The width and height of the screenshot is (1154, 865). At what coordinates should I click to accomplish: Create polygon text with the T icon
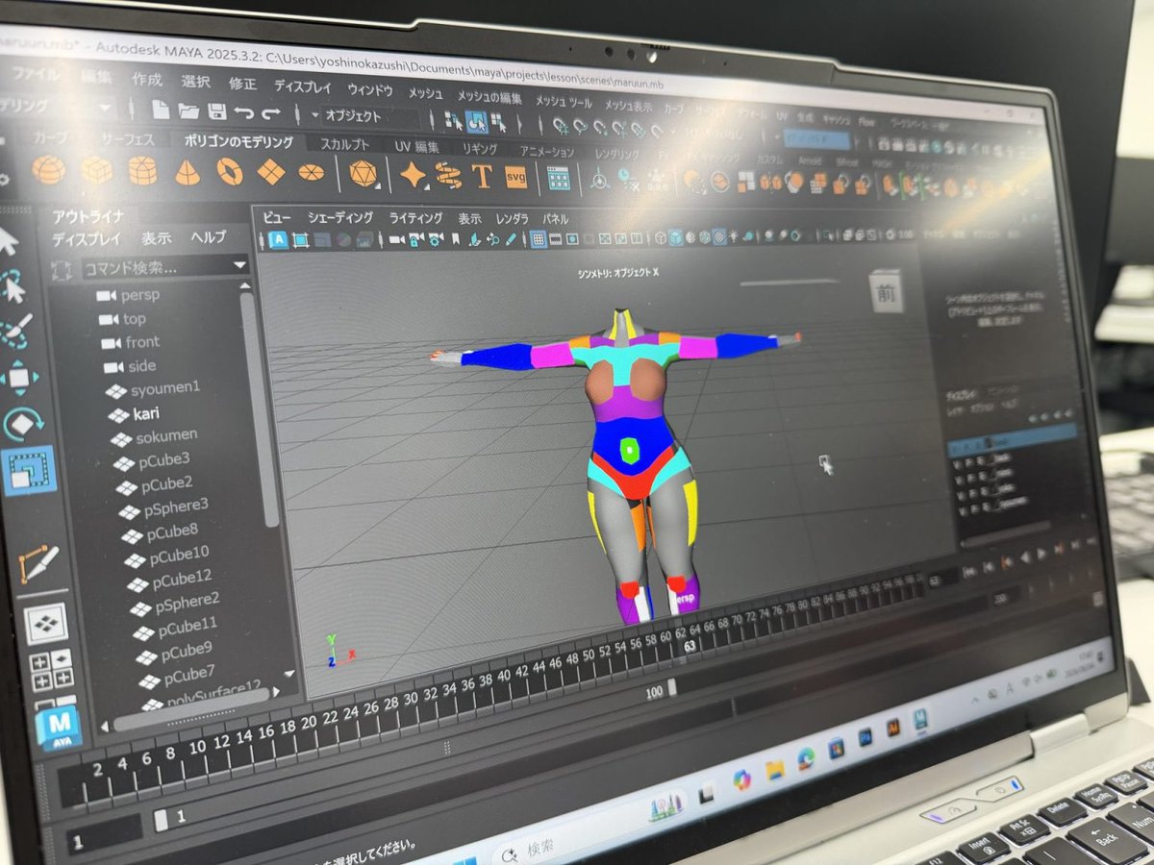[x=482, y=176]
